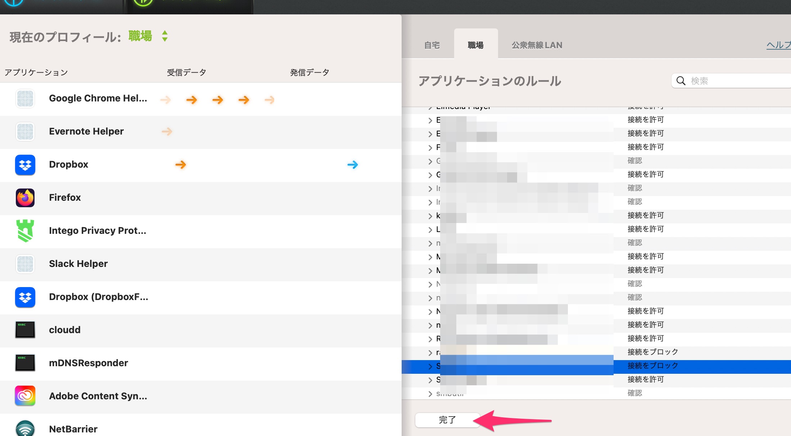Click the NetBarrier Wi-Fi icon
This screenshot has width=791, height=436.
coord(25,428)
